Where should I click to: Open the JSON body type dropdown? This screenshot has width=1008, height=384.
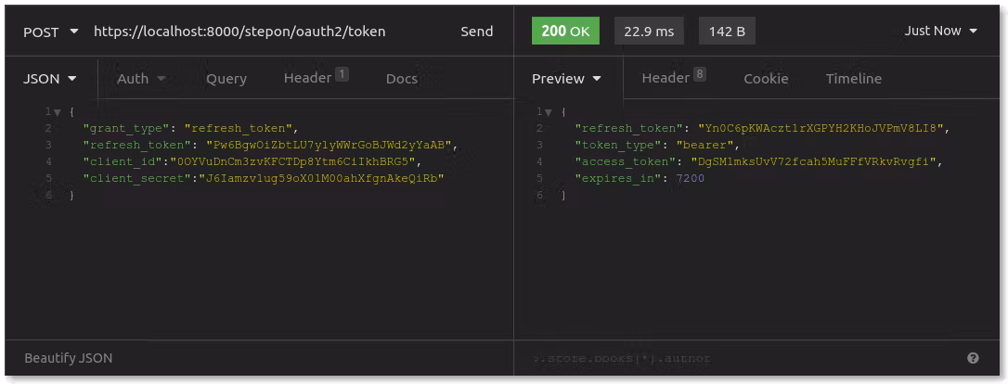point(49,79)
